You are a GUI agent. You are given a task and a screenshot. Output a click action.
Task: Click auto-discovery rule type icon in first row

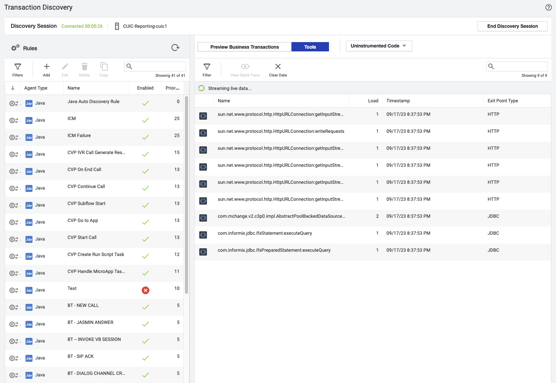tap(14, 103)
